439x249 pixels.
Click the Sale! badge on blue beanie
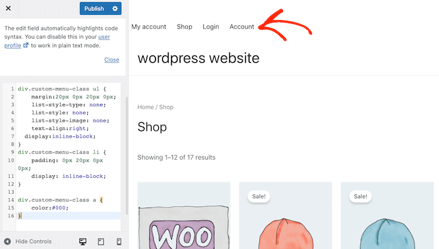[360, 196]
